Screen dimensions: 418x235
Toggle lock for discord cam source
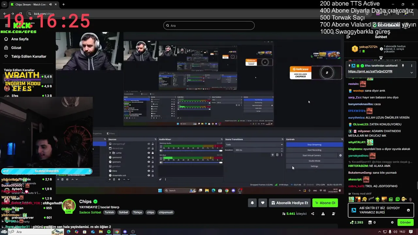[153, 148]
